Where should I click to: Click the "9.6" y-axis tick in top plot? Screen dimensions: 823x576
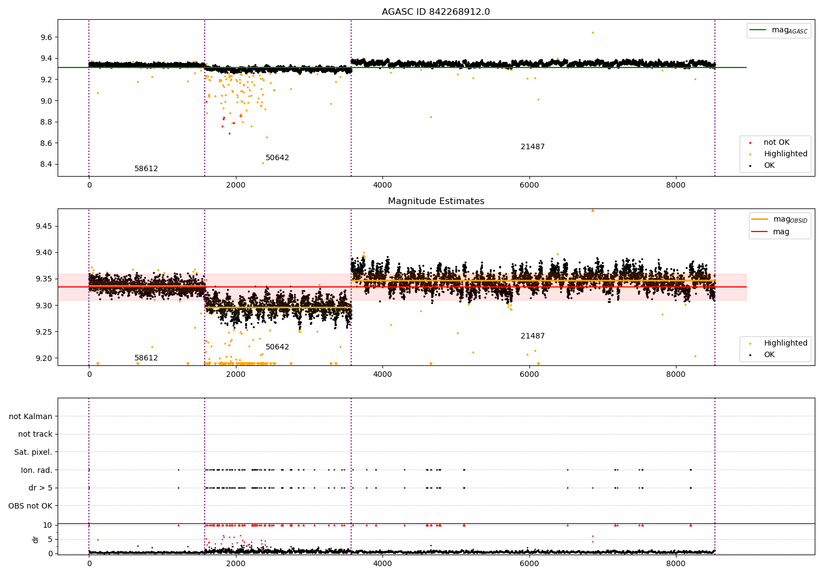(46, 37)
